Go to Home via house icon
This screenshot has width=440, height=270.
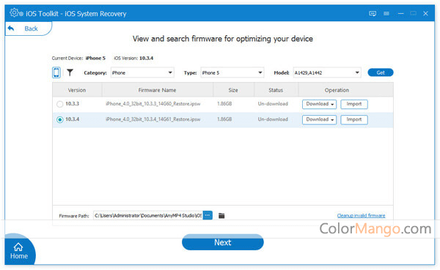coord(18,247)
